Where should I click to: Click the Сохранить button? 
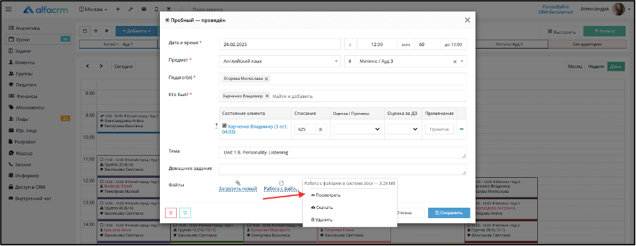(449, 213)
